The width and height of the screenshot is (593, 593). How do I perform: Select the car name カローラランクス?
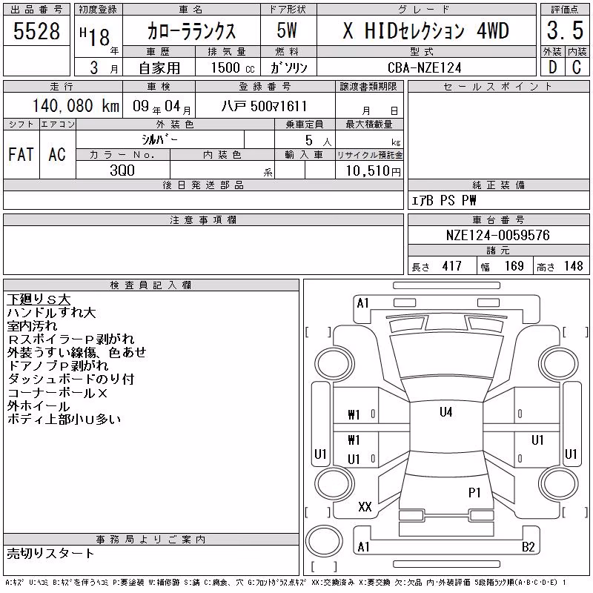191,31
